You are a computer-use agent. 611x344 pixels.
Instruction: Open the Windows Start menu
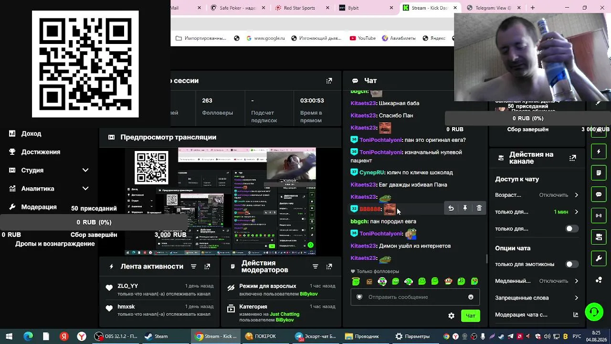click(9, 336)
